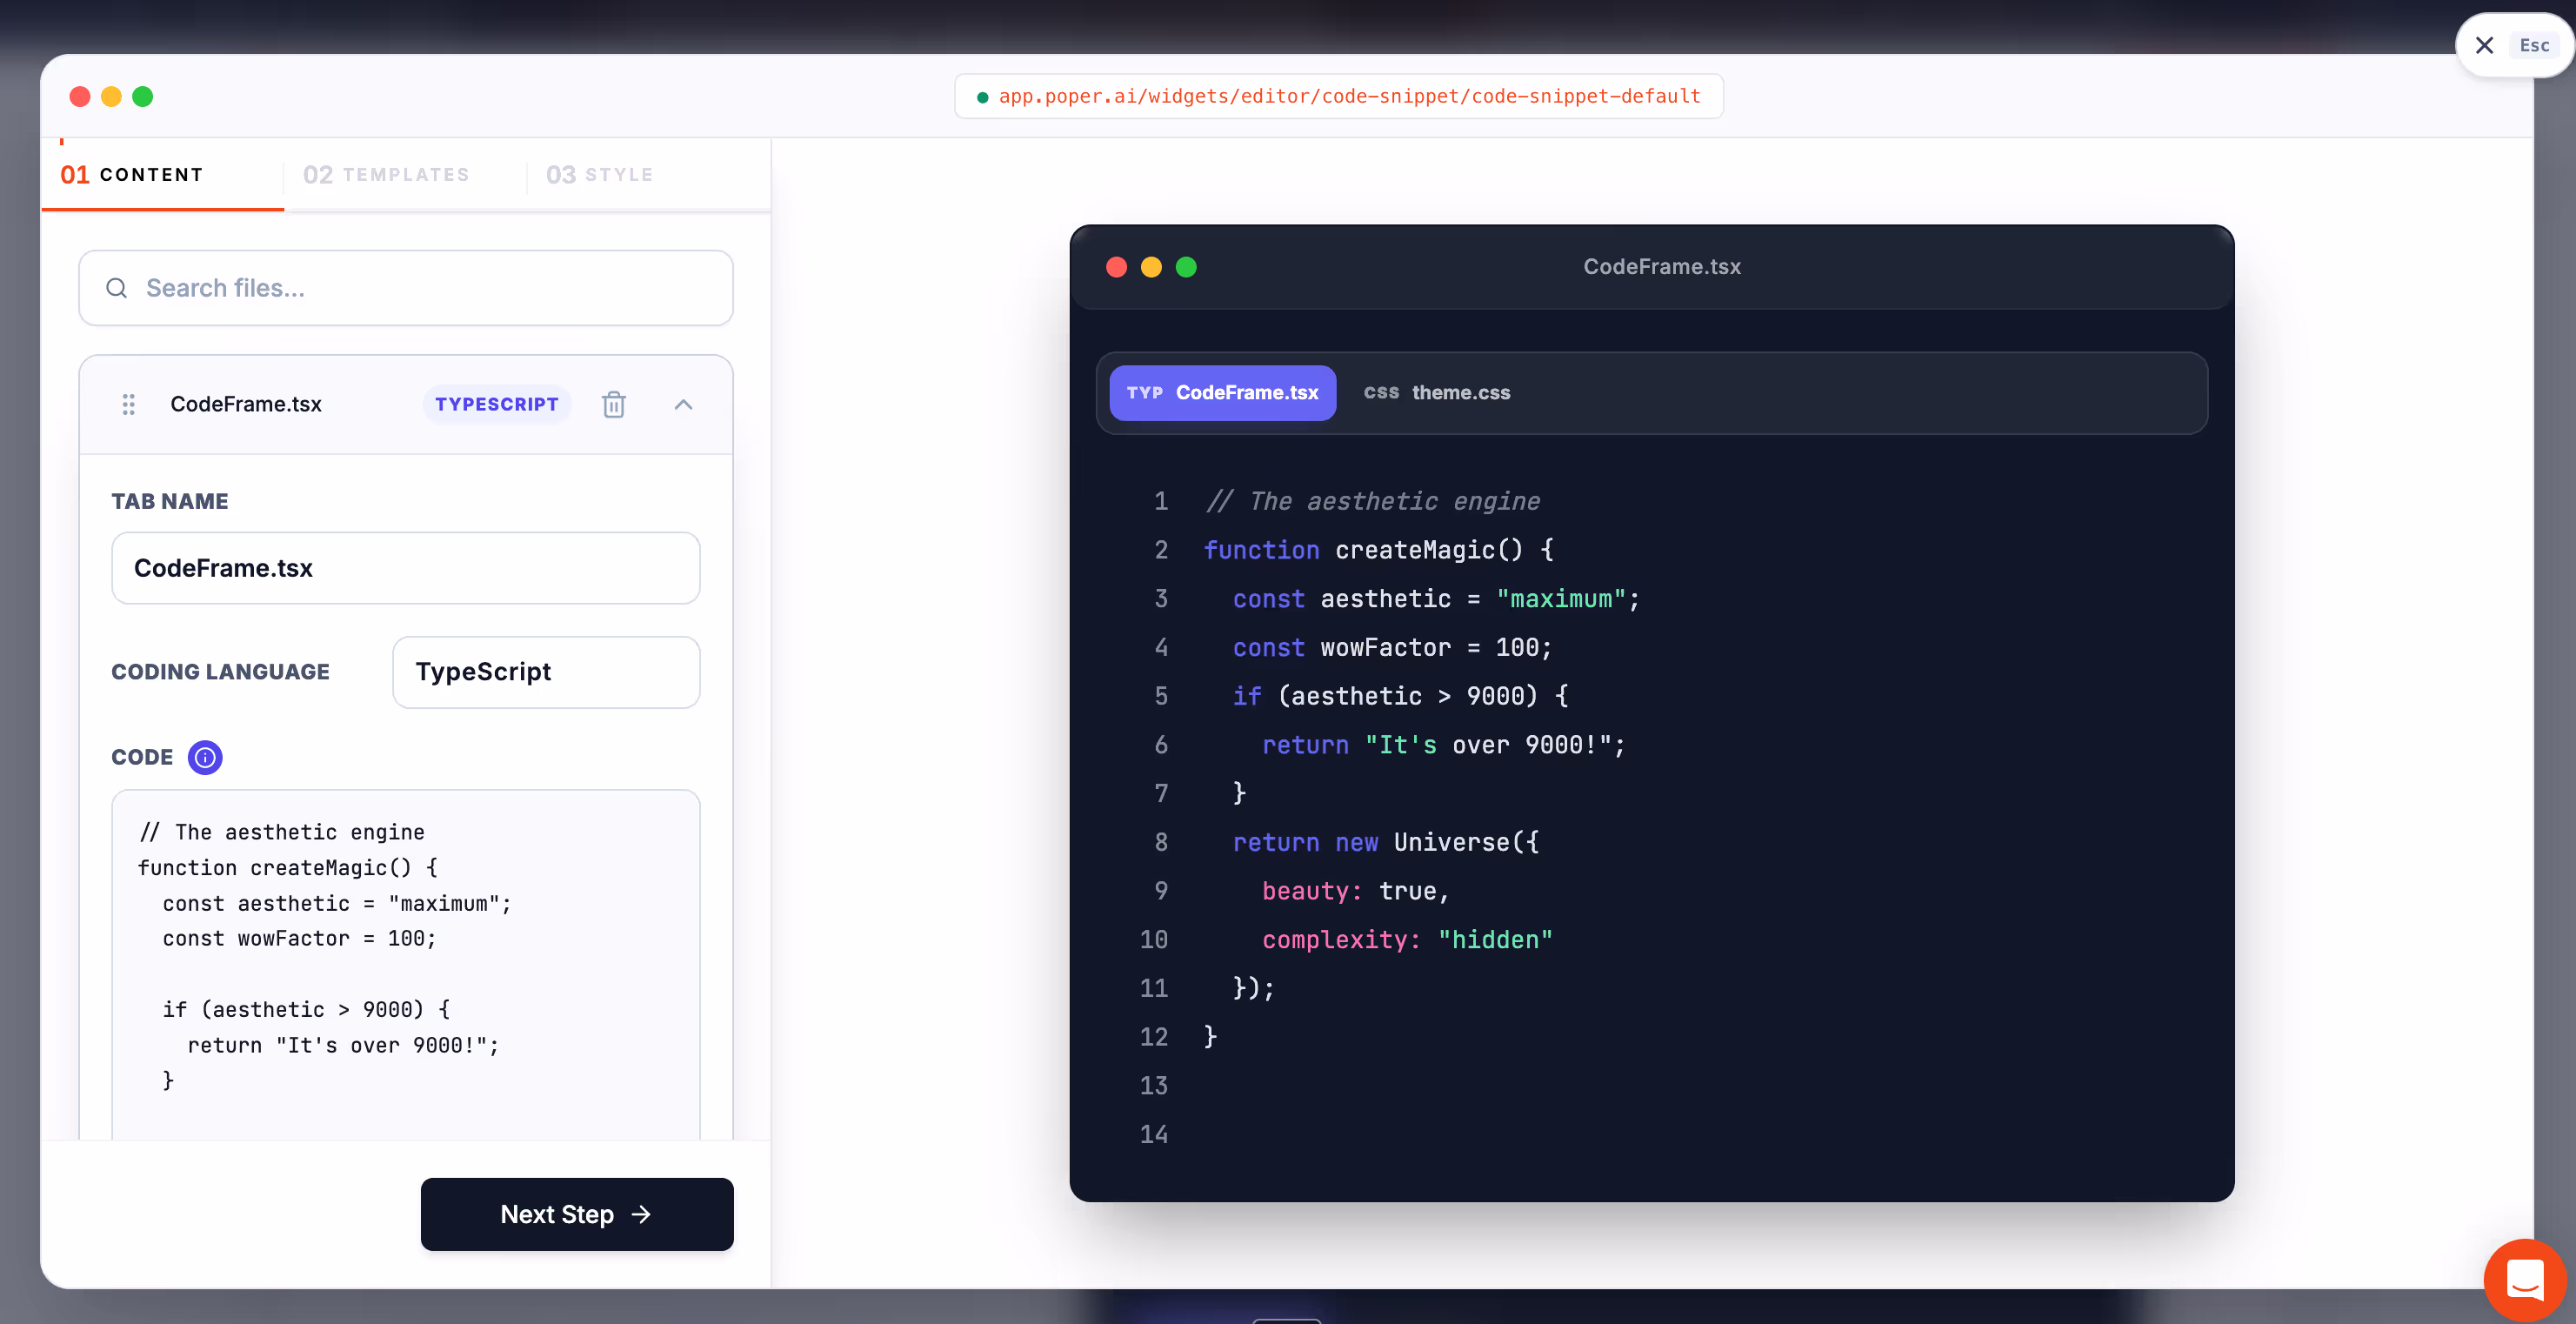
Task: Click the red dot in preview title bar
Action: (1117, 267)
